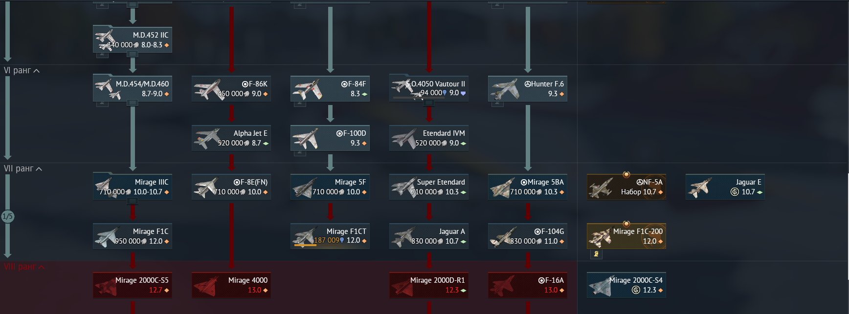Click the Mirage F1CT research progress bar
849x314 pixels.
tap(305, 245)
